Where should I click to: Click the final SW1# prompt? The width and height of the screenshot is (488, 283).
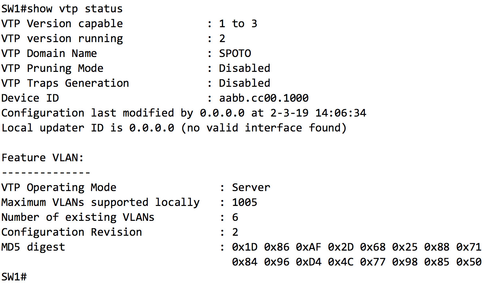tap(14, 277)
